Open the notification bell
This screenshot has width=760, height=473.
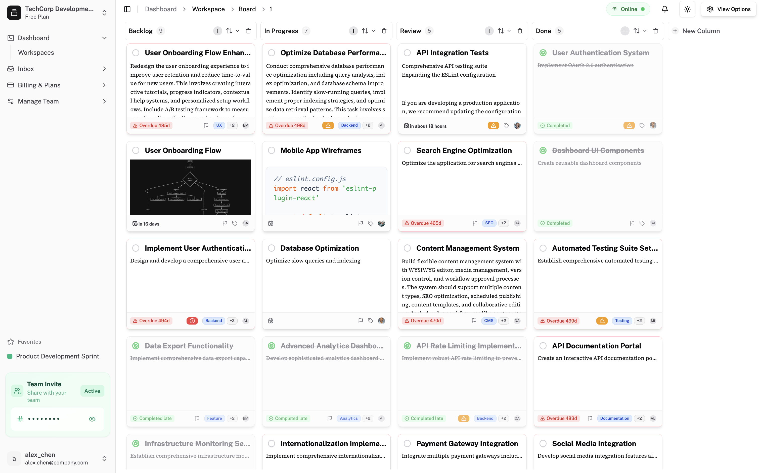tap(664, 9)
